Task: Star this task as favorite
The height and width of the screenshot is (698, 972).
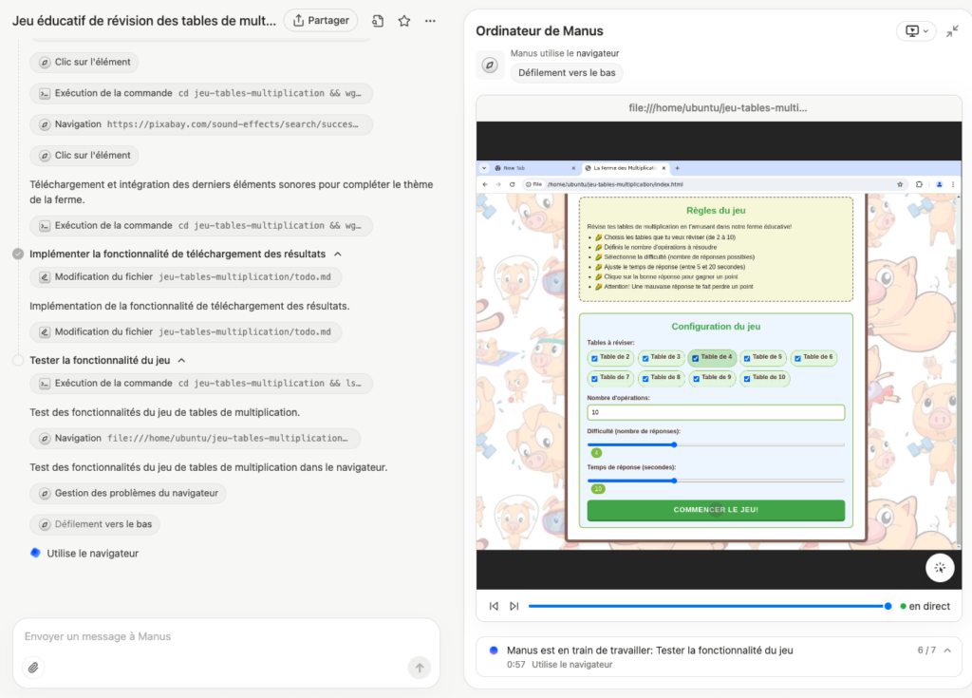Action: pyautogui.click(x=404, y=21)
